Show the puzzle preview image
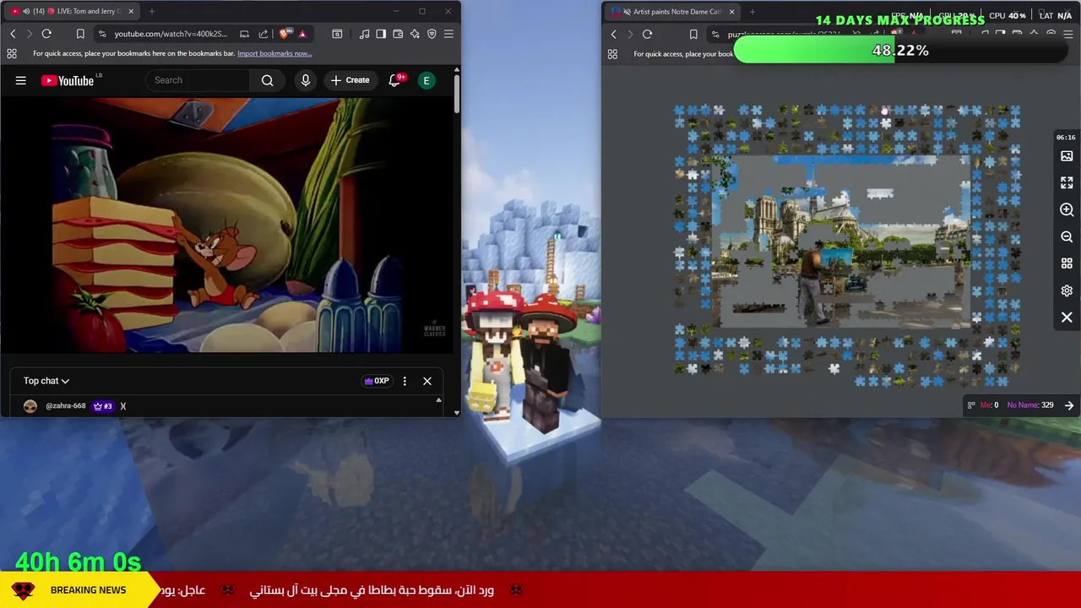Viewport: 1081px width, 608px height. pyautogui.click(x=1067, y=156)
